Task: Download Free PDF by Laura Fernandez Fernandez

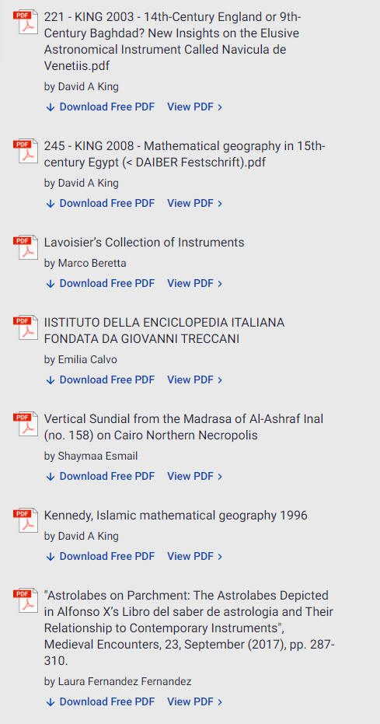Action: (100, 701)
